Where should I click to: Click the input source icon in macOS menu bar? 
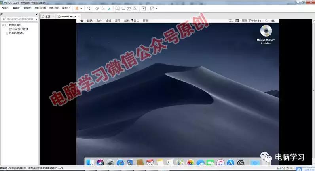point(237,20)
